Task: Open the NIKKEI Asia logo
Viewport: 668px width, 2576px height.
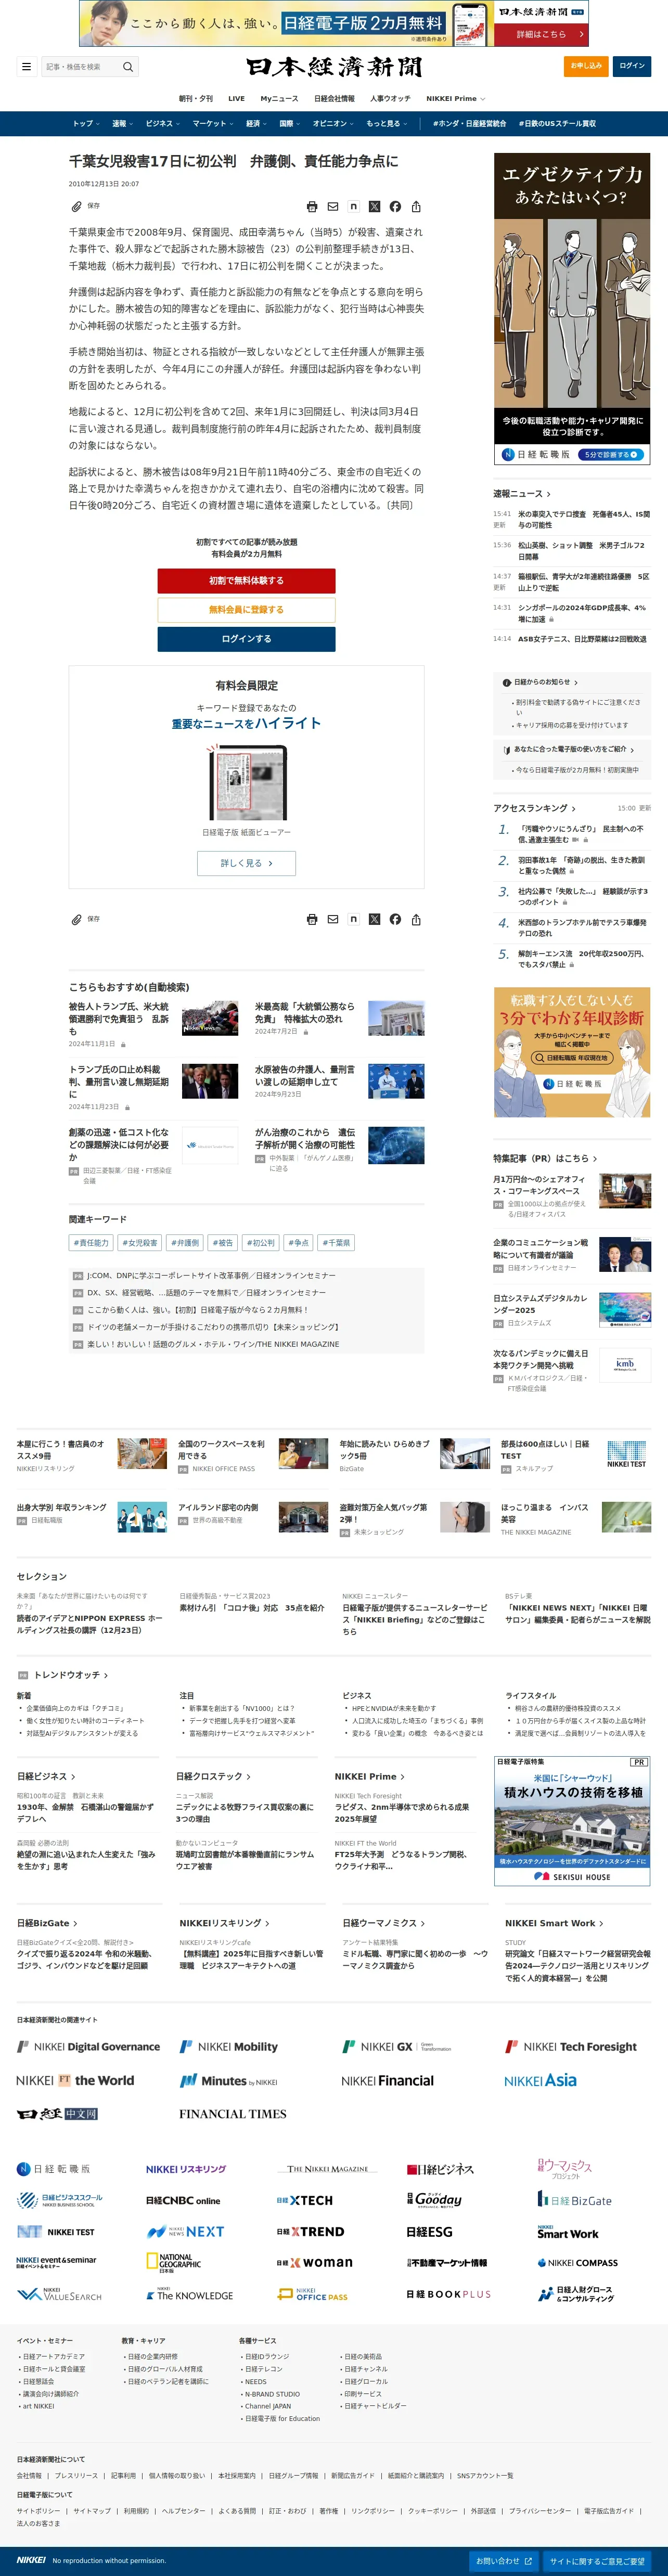Action: tap(540, 2080)
